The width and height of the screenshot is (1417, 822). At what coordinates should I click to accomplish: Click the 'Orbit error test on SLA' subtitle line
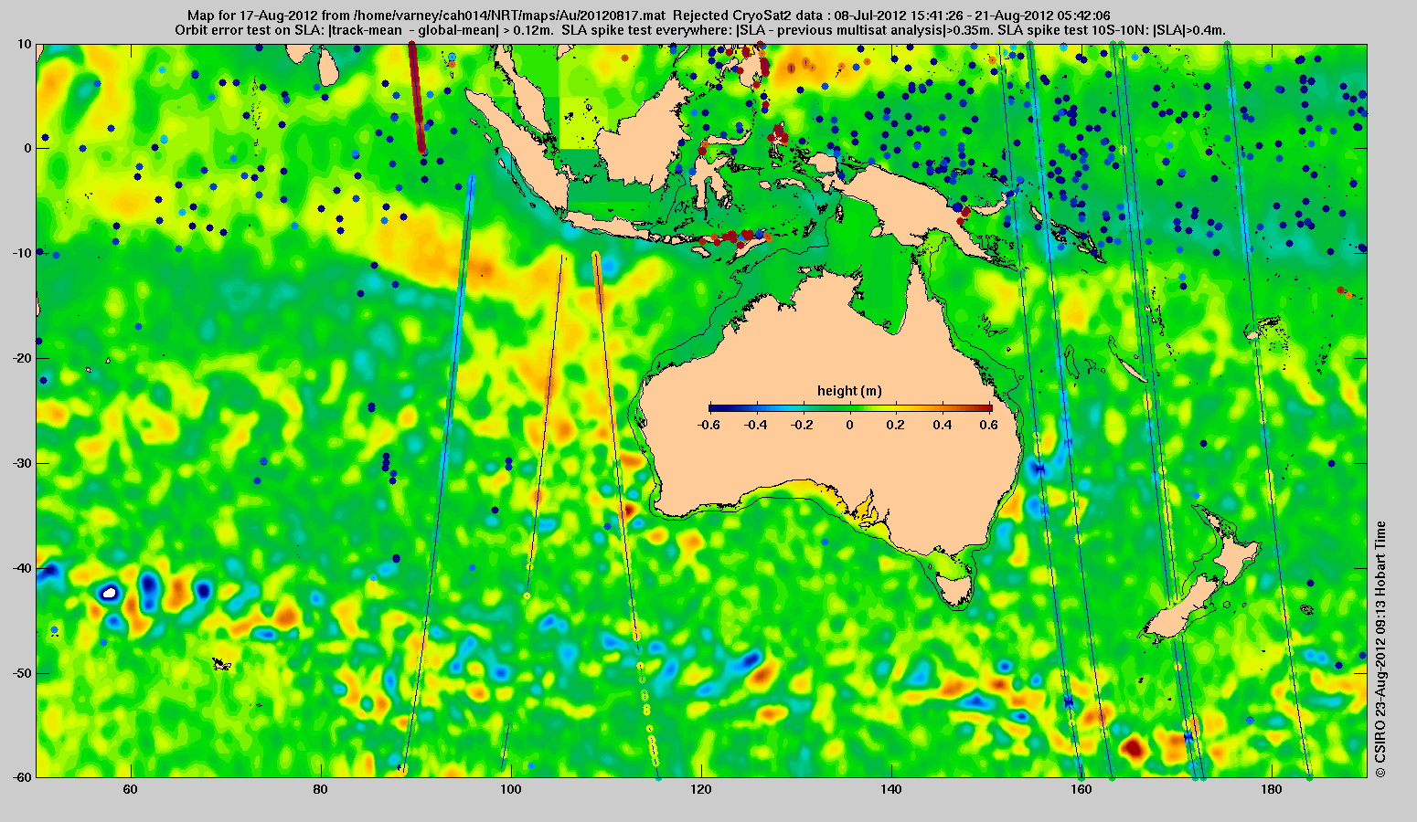pyautogui.click(x=700, y=30)
